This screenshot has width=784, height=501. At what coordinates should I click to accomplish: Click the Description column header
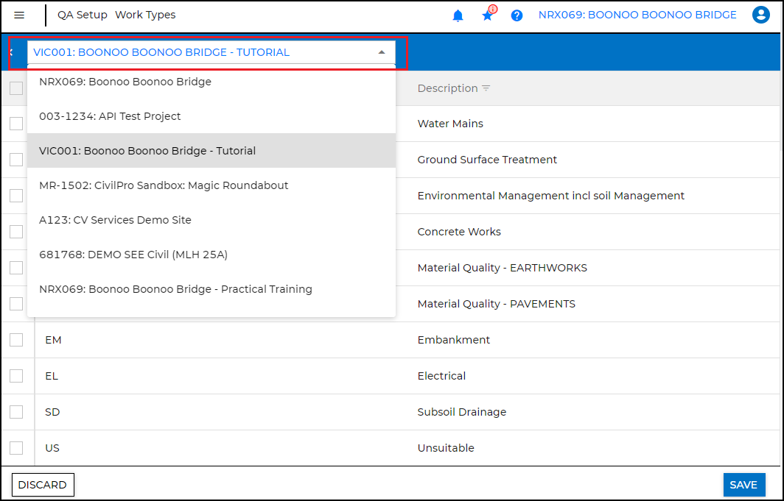pos(447,88)
